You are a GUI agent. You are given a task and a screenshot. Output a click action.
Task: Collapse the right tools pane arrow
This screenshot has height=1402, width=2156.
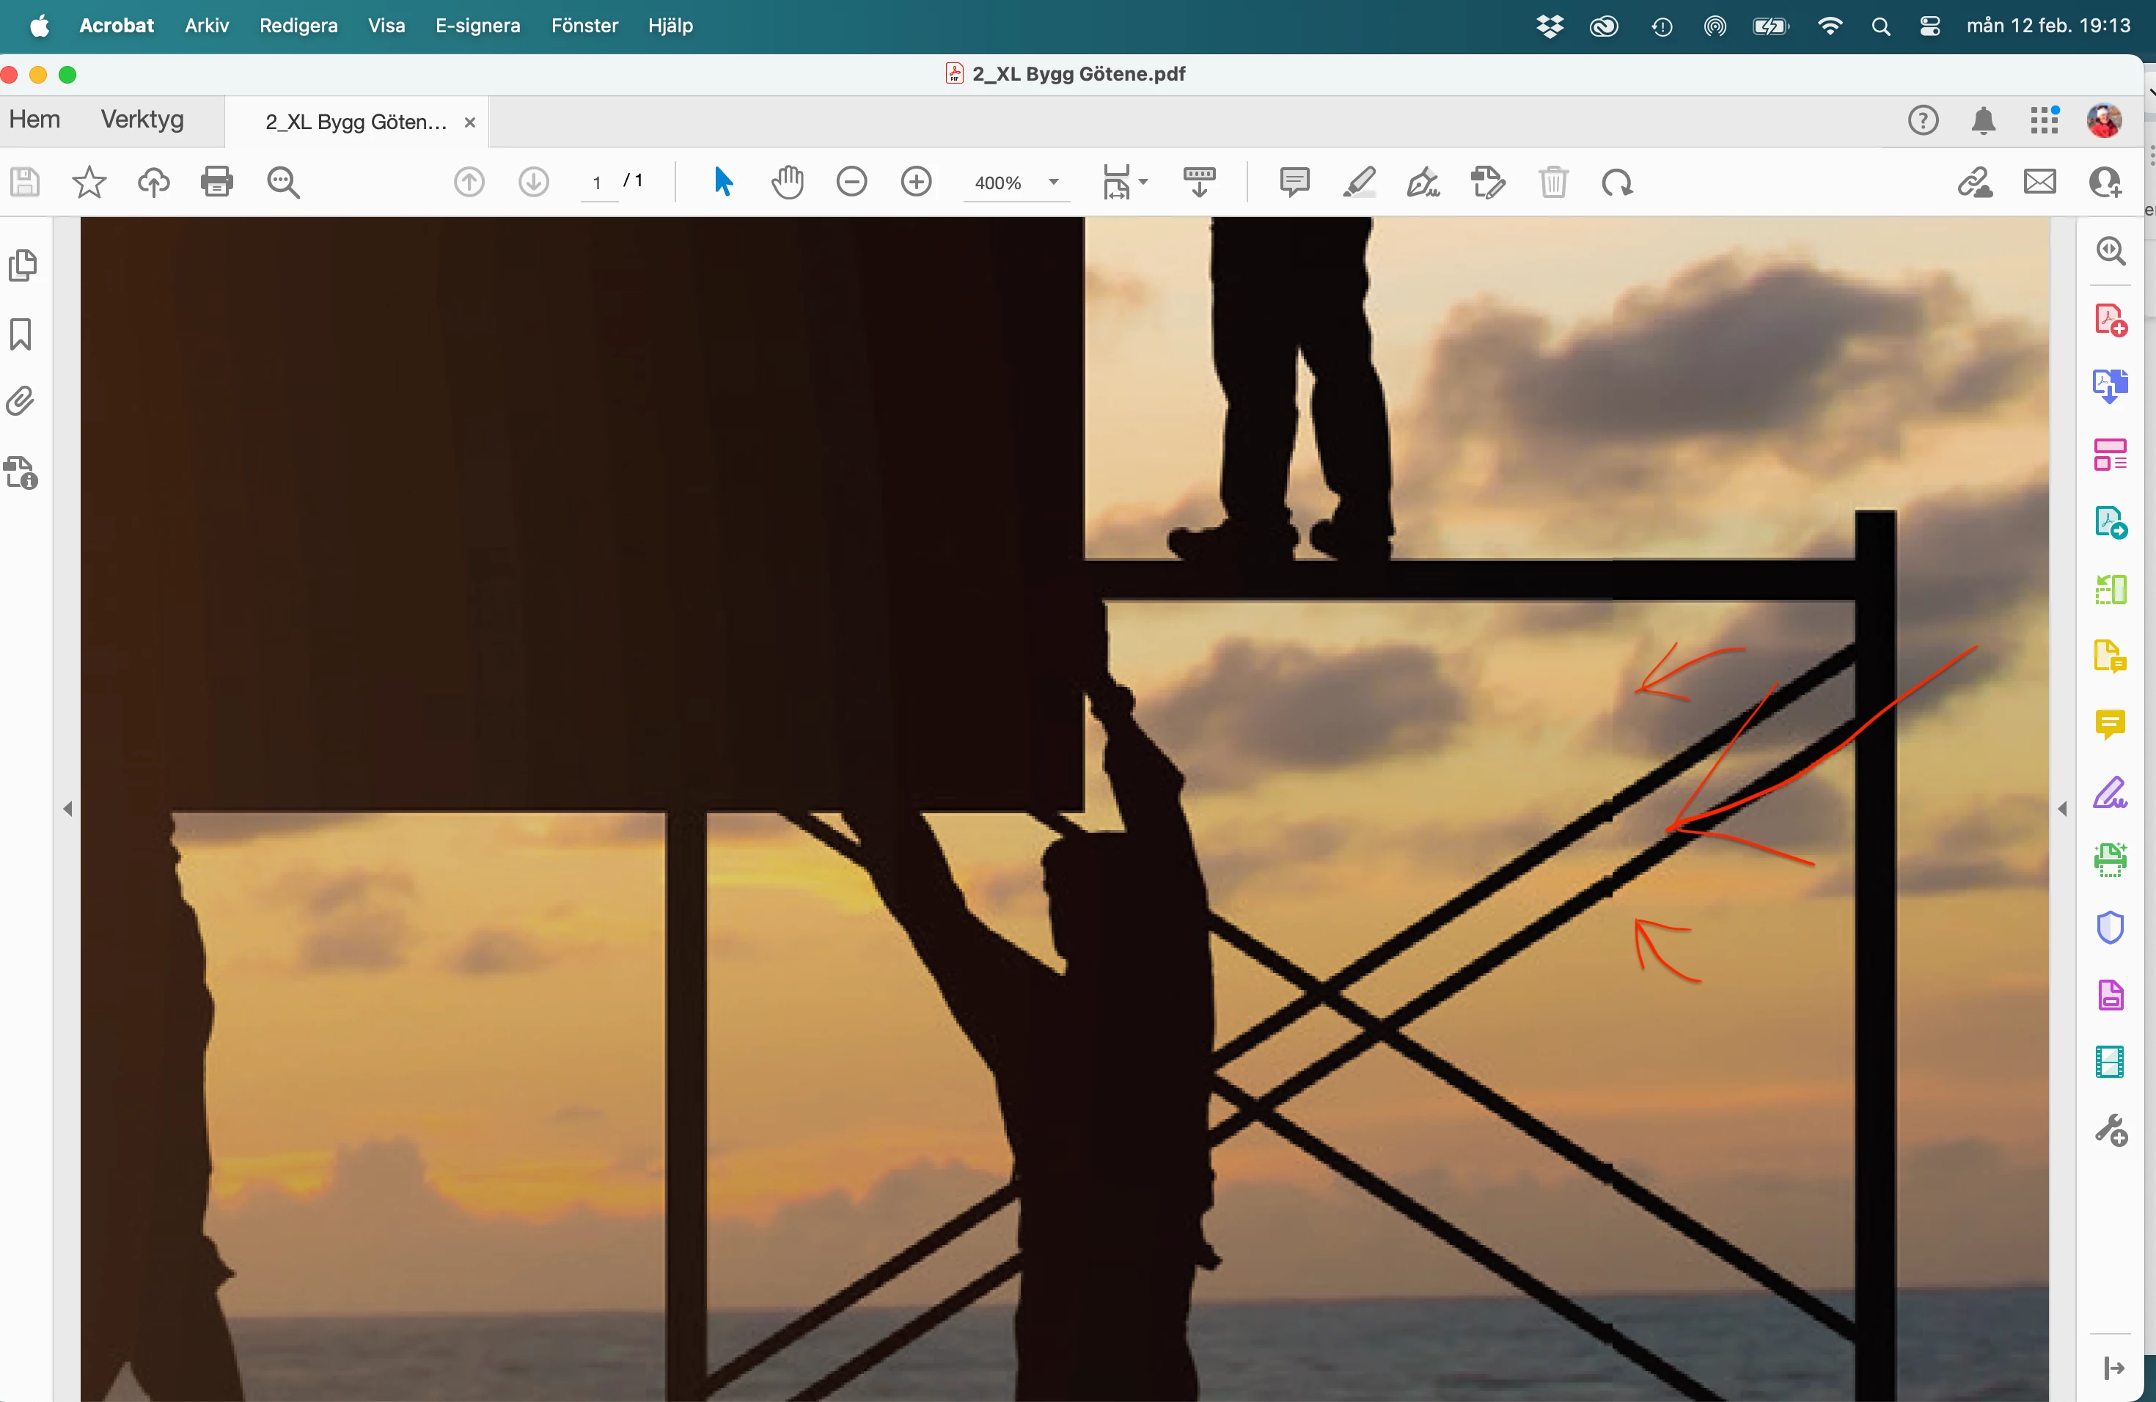pyautogui.click(x=2062, y=809)
